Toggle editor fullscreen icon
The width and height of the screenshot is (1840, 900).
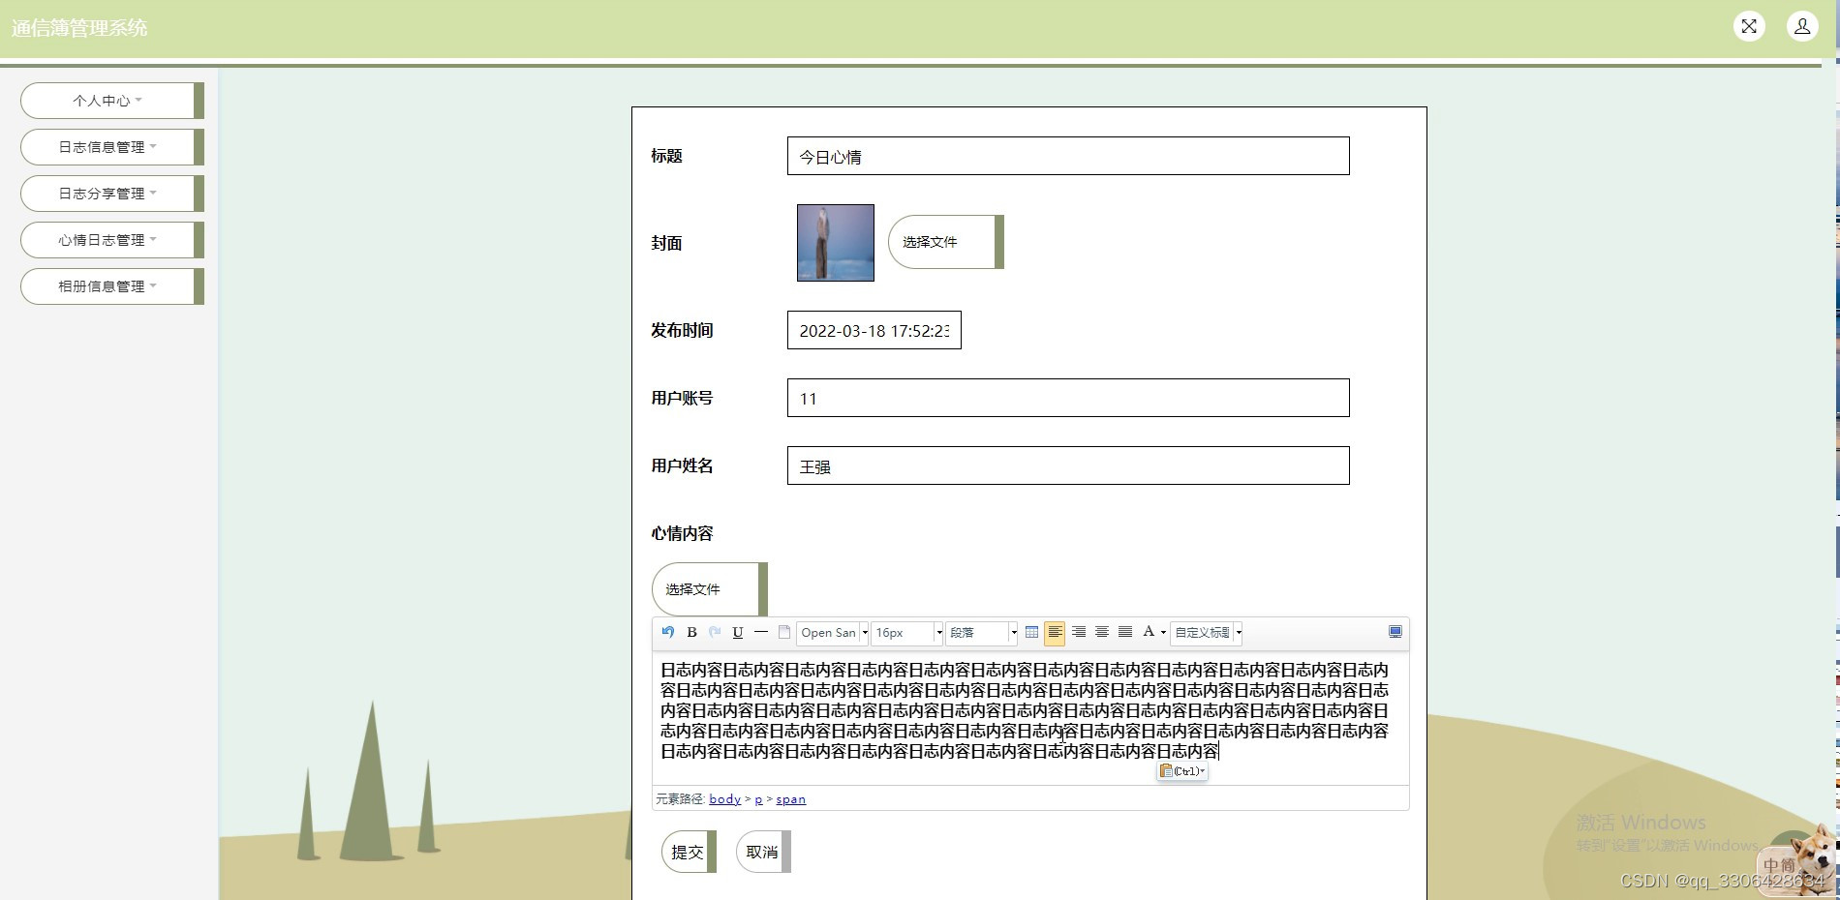(x=1395, y=632)
